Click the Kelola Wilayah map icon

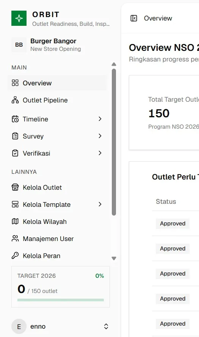pyautogui.click(x=15, y=221)
